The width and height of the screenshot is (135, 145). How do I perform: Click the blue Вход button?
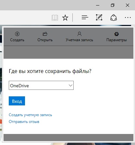click(17, 101)
